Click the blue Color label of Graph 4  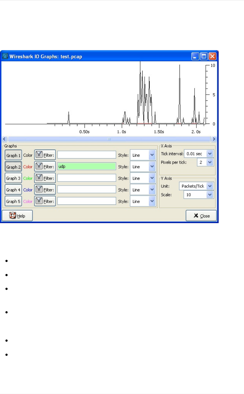pos(28,190)
